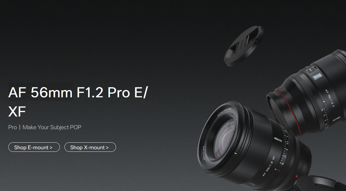Open the Shop E-mount link
The width and height of the screenshot is (346, 191).
[34, 147]
